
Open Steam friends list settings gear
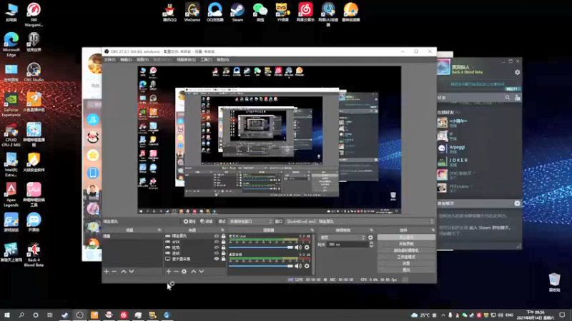click(x=517, y=73)
